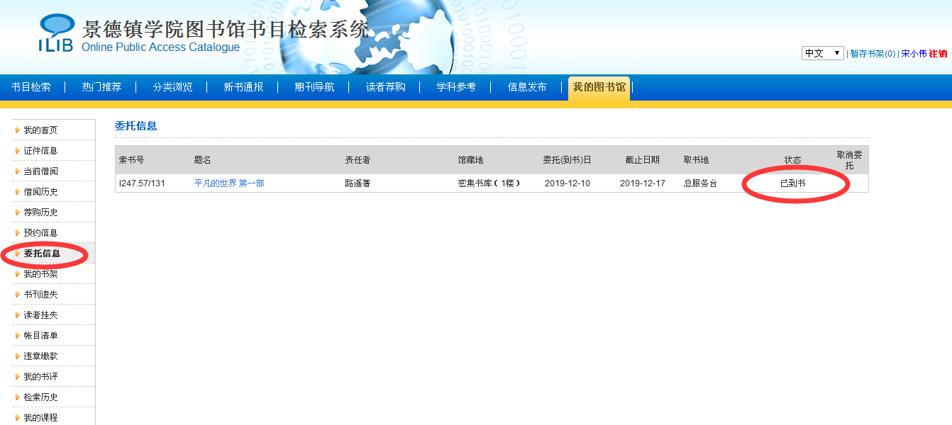This screenshot has width=952, height=425.
Task: Click the arrow icon beside 我的书架
Action: (17, 274)
